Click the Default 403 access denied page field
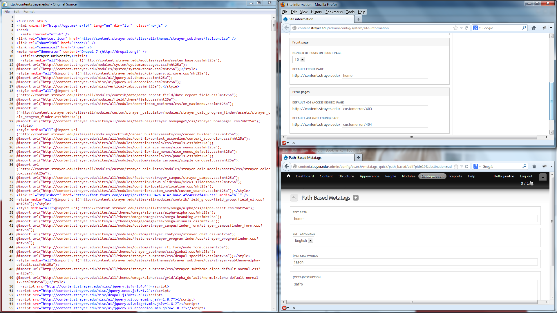The width and height of the screenshot is (557, 313). tap(385, 109)
